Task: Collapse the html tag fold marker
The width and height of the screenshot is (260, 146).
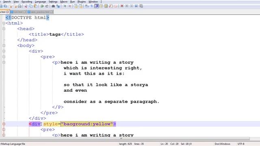Action: click(4, 23)
